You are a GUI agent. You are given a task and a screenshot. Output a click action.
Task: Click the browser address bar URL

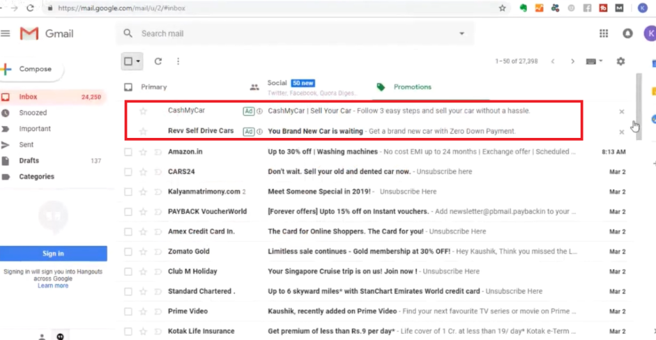pos(121,8)
